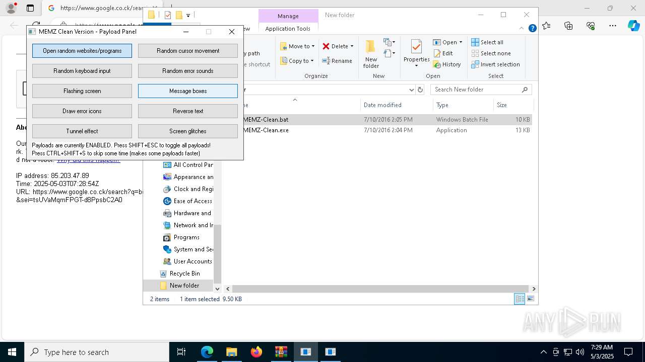The height and width of the screenshot is (362, 645).
Task: Click Invert selection in ribbon
Action: [495, 64]
